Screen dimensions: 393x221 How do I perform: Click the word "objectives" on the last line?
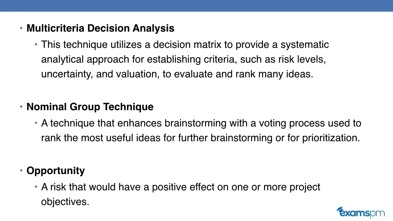(65, 202)
